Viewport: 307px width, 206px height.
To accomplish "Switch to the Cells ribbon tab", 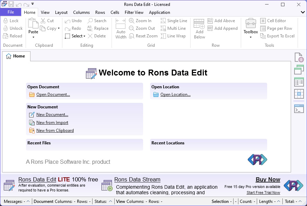I will tap(115, 12).
